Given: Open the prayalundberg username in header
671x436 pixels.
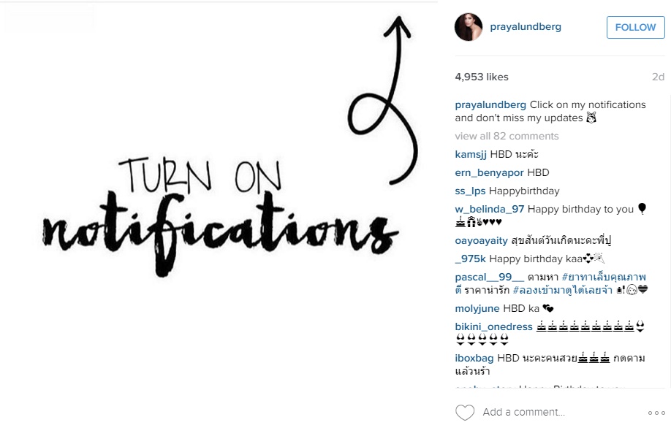Looking at the screenshot, I should [x=526, y=26].
